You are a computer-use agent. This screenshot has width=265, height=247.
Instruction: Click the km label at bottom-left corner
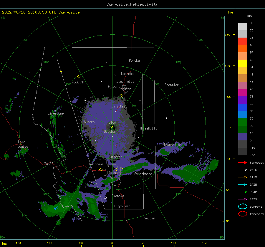point(4,244)
